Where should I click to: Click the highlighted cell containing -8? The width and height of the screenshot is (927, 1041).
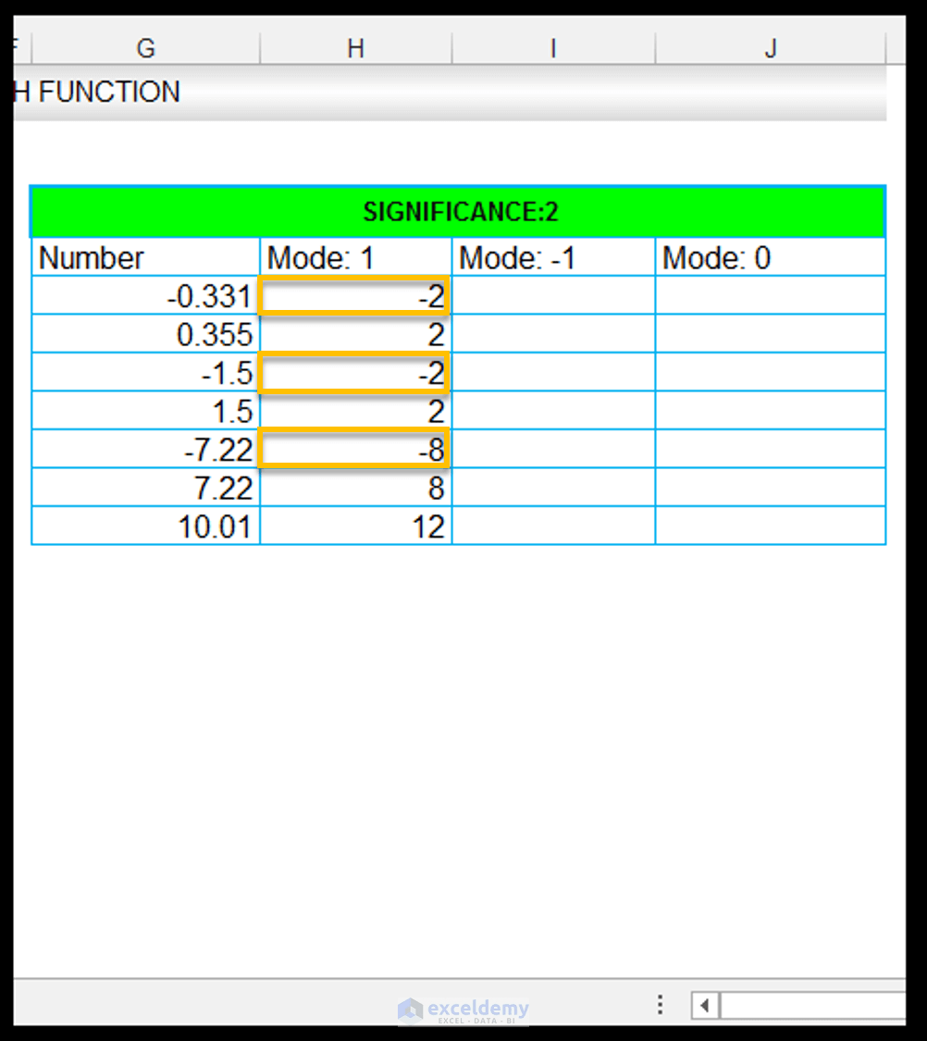pos(354,449)
